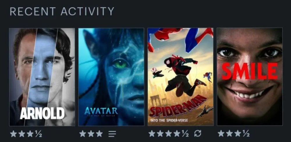Open the Avatar: The Way of Water poster
The height and width of the screenshot is (142, 291).
111,77
